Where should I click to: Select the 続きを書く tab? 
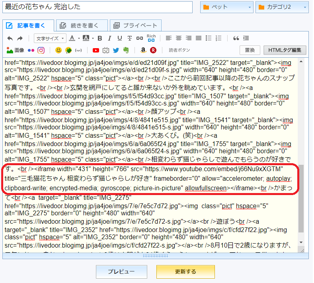pyautogui.click(x=82, y=25)
